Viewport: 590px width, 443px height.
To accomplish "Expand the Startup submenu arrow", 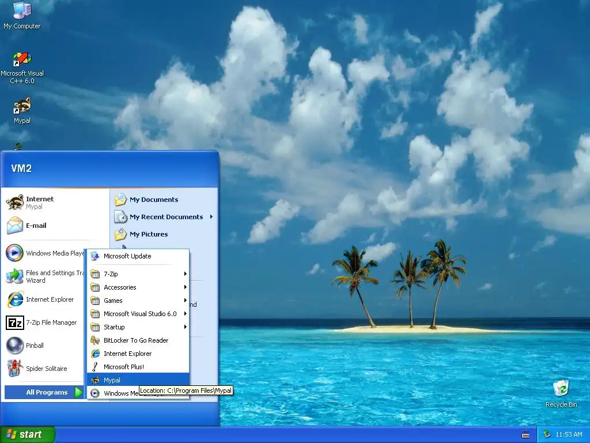I will 185,327.
